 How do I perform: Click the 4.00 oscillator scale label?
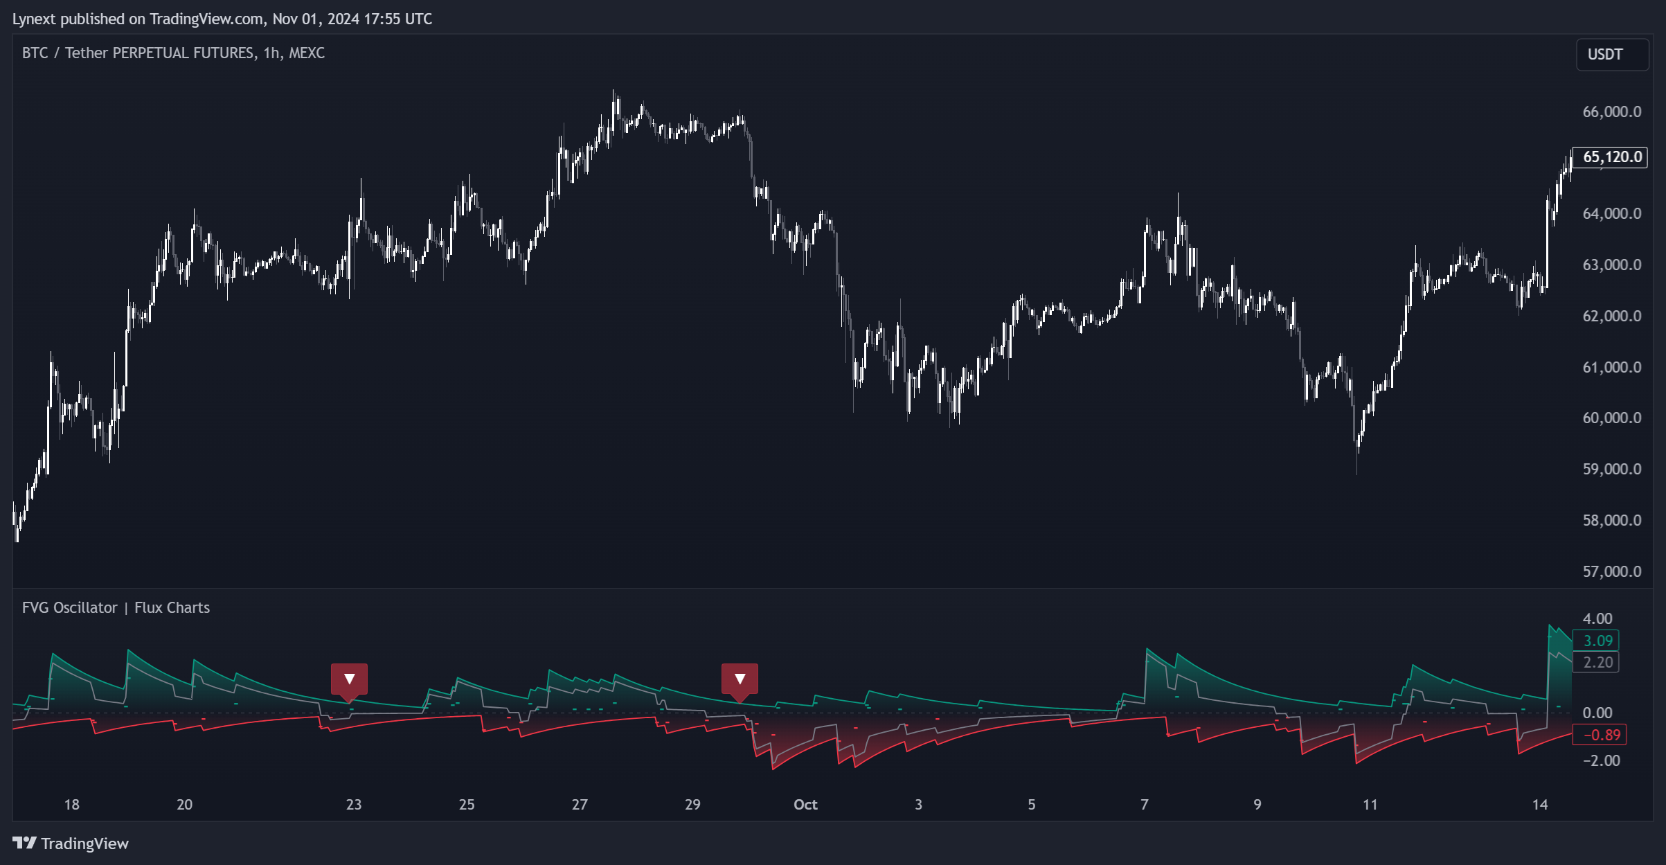tap(1597, 618)
